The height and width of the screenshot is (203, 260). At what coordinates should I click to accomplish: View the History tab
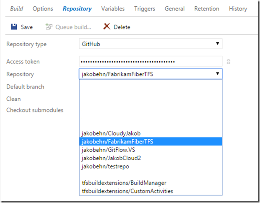point(238,9)
